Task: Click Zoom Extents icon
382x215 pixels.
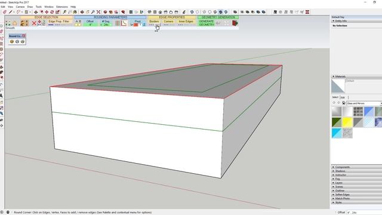Action: [x=98, y=12]
